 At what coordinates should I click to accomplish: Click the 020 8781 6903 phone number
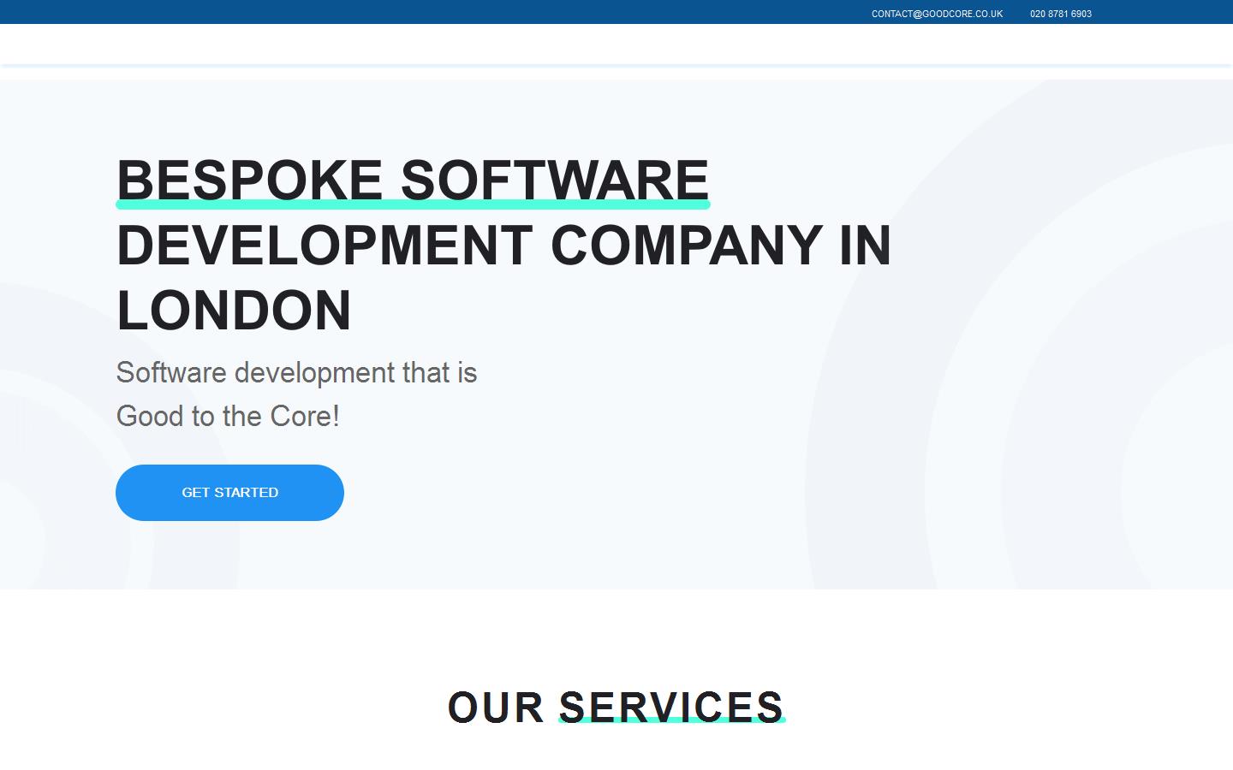coord(1060,13)
